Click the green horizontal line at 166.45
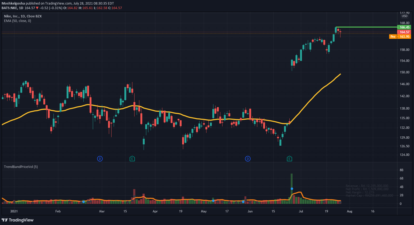This screenshot has width=414, height=225. point(366,27)
